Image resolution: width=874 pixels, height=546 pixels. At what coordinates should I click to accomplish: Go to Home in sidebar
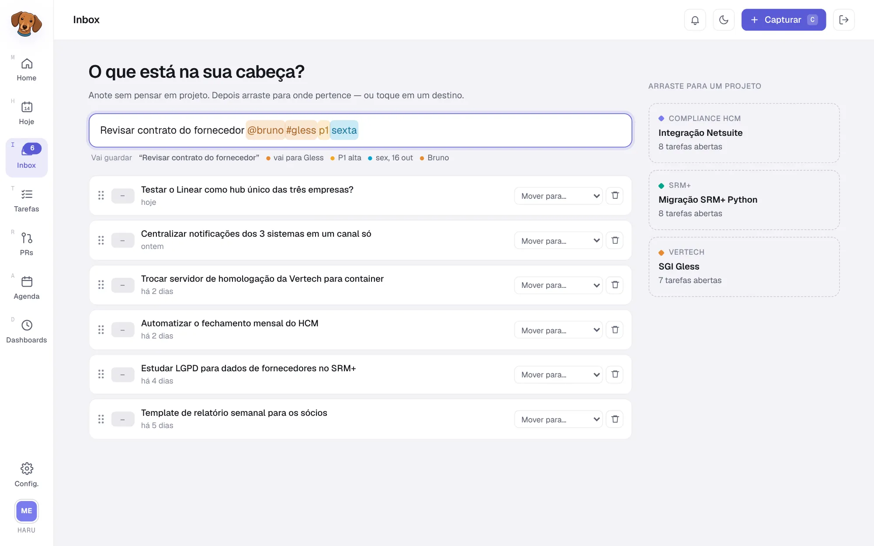(x=27, y=70)
